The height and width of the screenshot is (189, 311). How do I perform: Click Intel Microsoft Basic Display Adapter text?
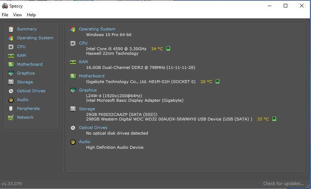[135, 100]
